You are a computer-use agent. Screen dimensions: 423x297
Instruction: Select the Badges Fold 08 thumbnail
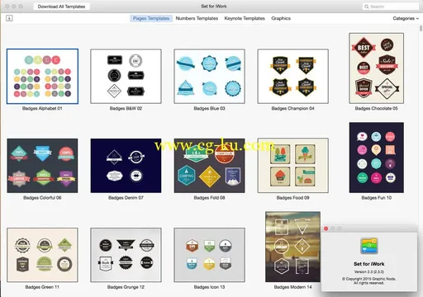click(209, 166)
